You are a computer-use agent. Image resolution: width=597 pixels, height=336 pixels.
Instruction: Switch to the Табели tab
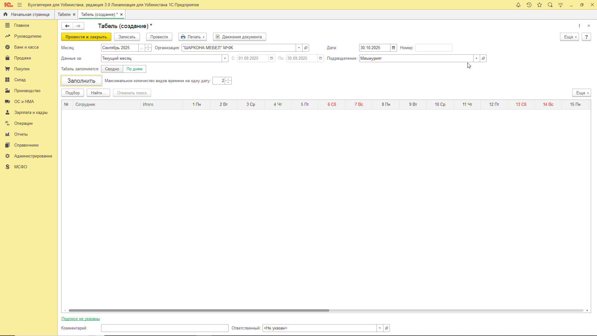[64, 15]
